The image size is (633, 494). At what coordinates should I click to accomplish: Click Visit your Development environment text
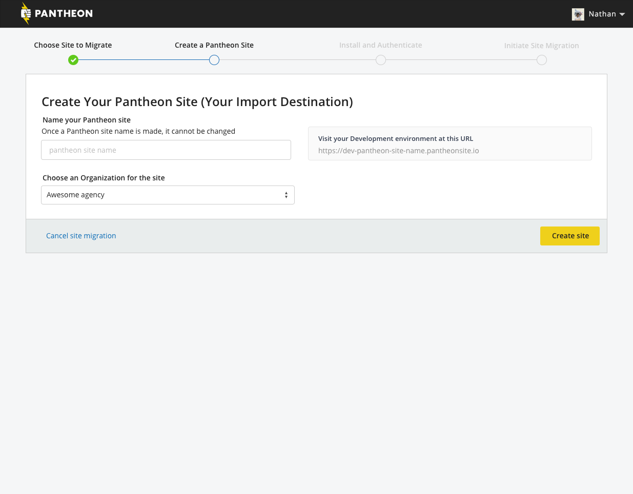point(396,138)
